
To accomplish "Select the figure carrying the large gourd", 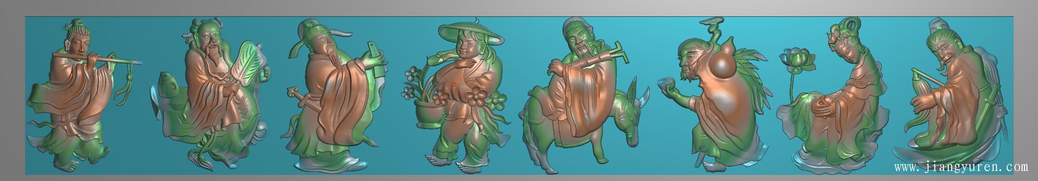I will click(714, 96).
